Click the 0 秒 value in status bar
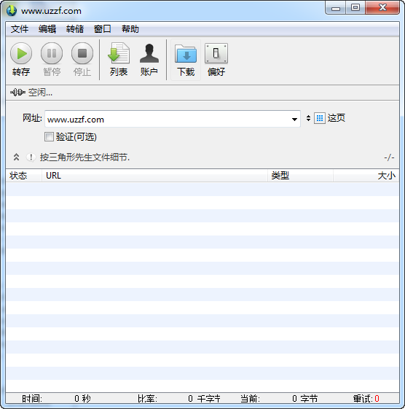This screenshot has height=409, width=405. click(82, 399)
